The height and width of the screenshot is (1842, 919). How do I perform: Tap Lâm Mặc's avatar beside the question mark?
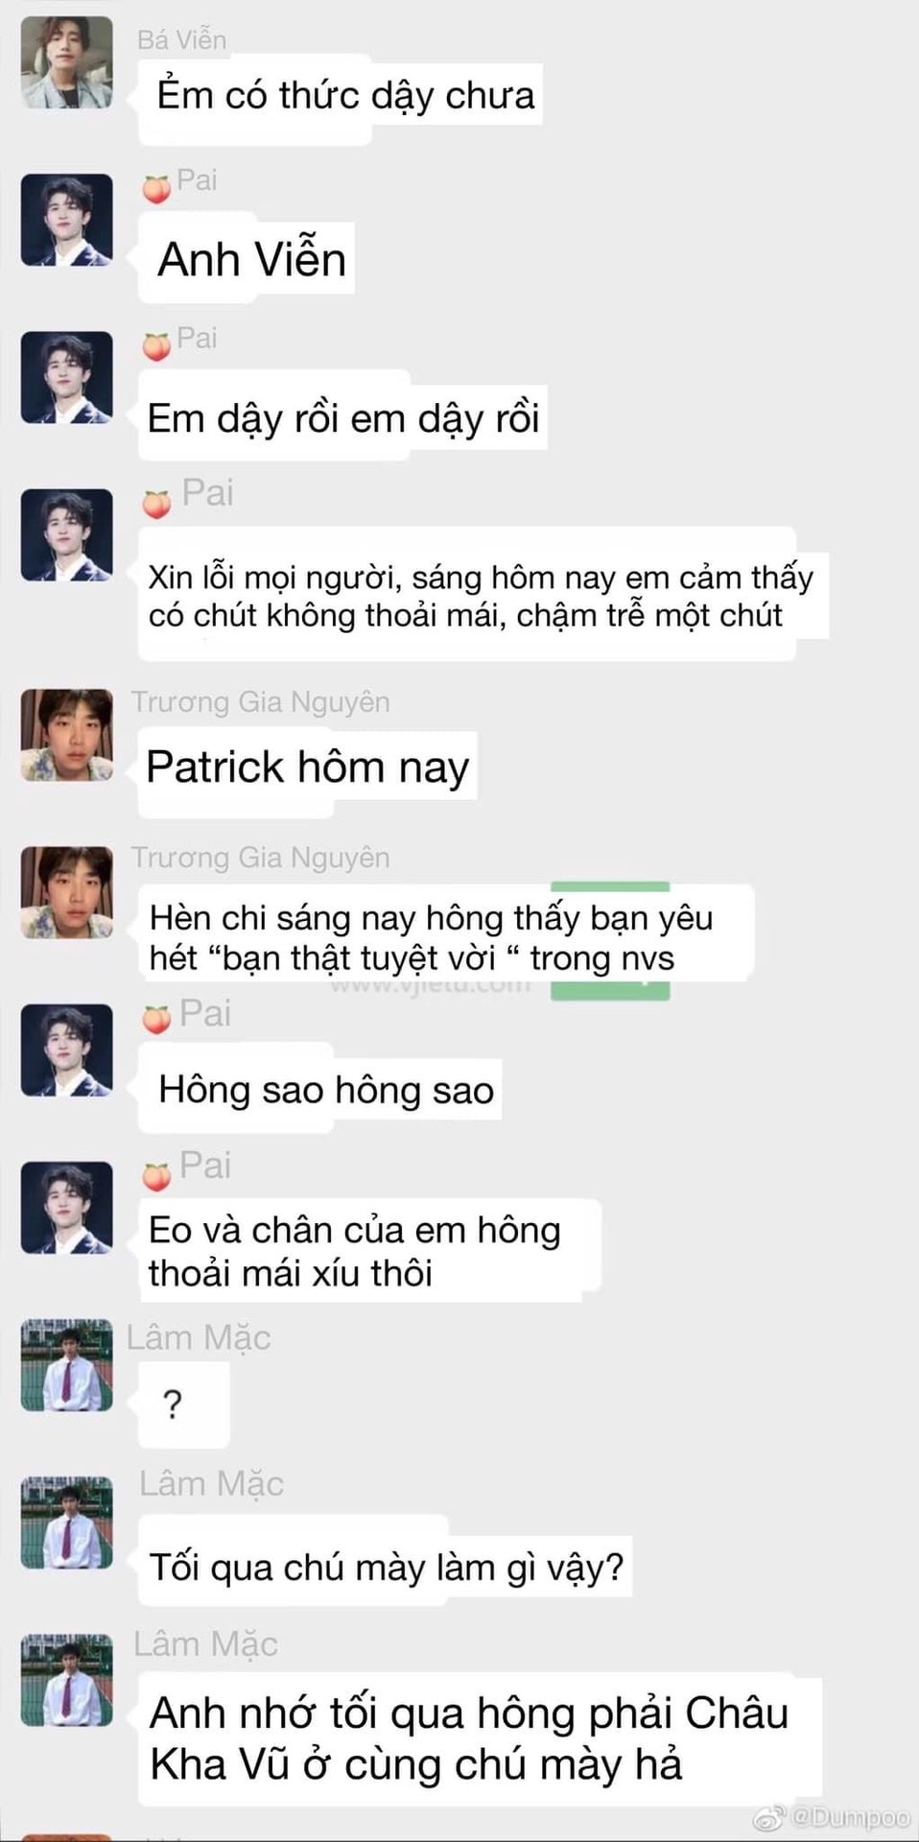pyautogui.click(x=67, y=1365)
